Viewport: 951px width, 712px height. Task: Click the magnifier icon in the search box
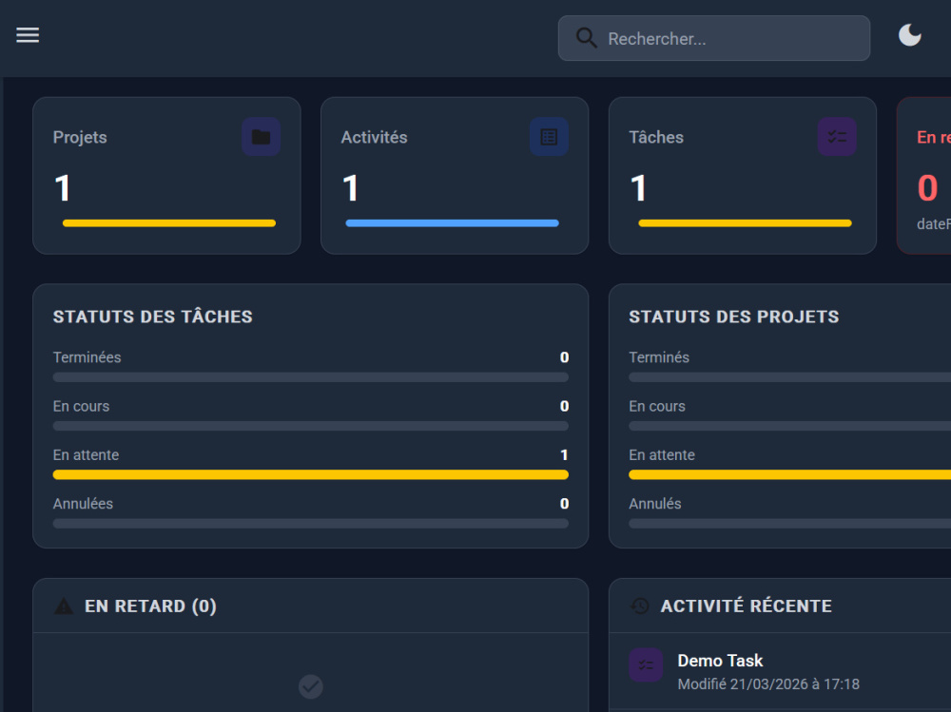pos(586,38)
